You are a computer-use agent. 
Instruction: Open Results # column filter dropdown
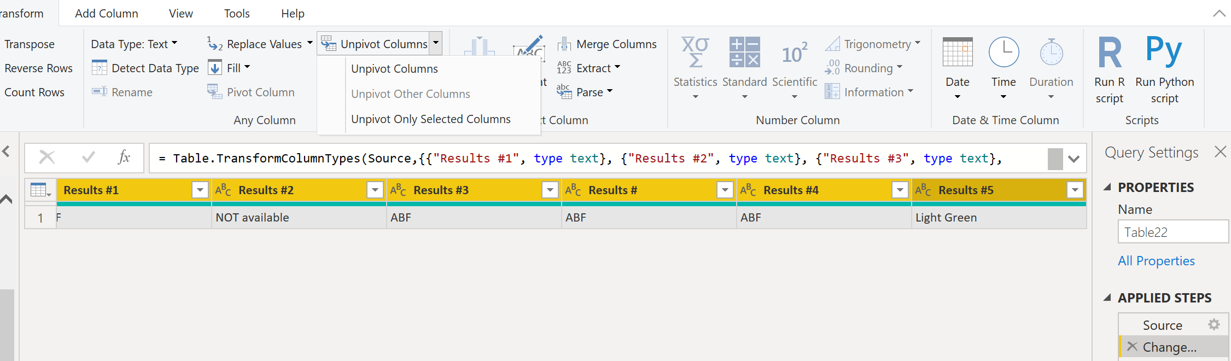point(725,190)
